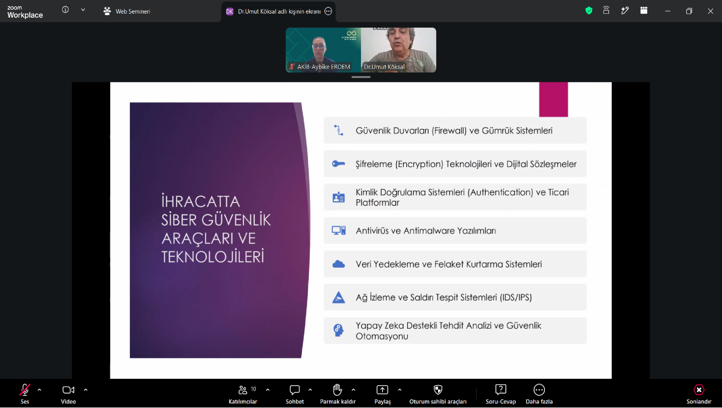722x408 pixels.
Task: Open Oturum sahibi araçları shield
Action: click(x=438, y=390)
